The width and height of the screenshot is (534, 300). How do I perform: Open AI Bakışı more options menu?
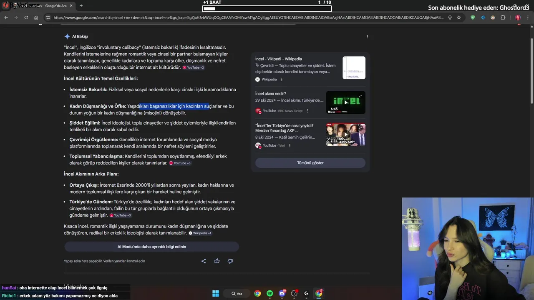point(367,37)
